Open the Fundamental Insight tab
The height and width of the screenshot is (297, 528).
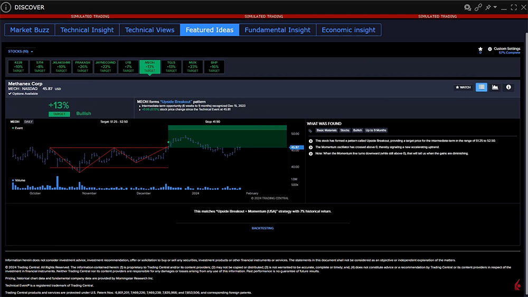point(278,30)
